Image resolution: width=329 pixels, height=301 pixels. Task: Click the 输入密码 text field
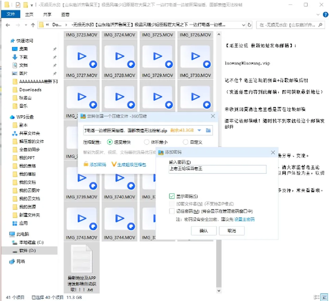click(218, 169)
